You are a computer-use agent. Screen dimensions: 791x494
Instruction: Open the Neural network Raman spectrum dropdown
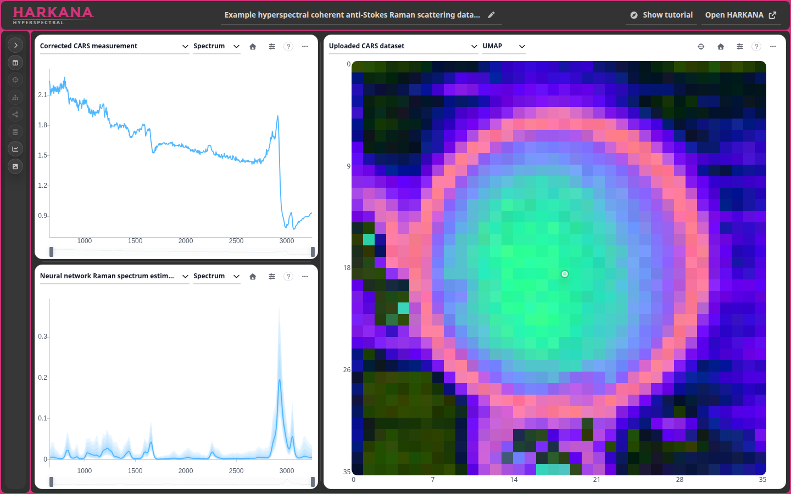point(114,276)
